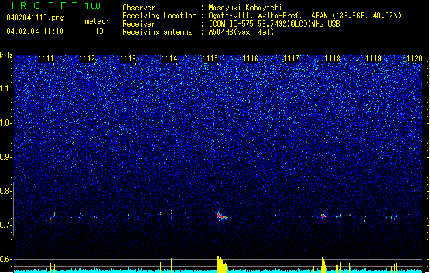
Task: Click the 1113 time marker
Action: click(128, 59)
